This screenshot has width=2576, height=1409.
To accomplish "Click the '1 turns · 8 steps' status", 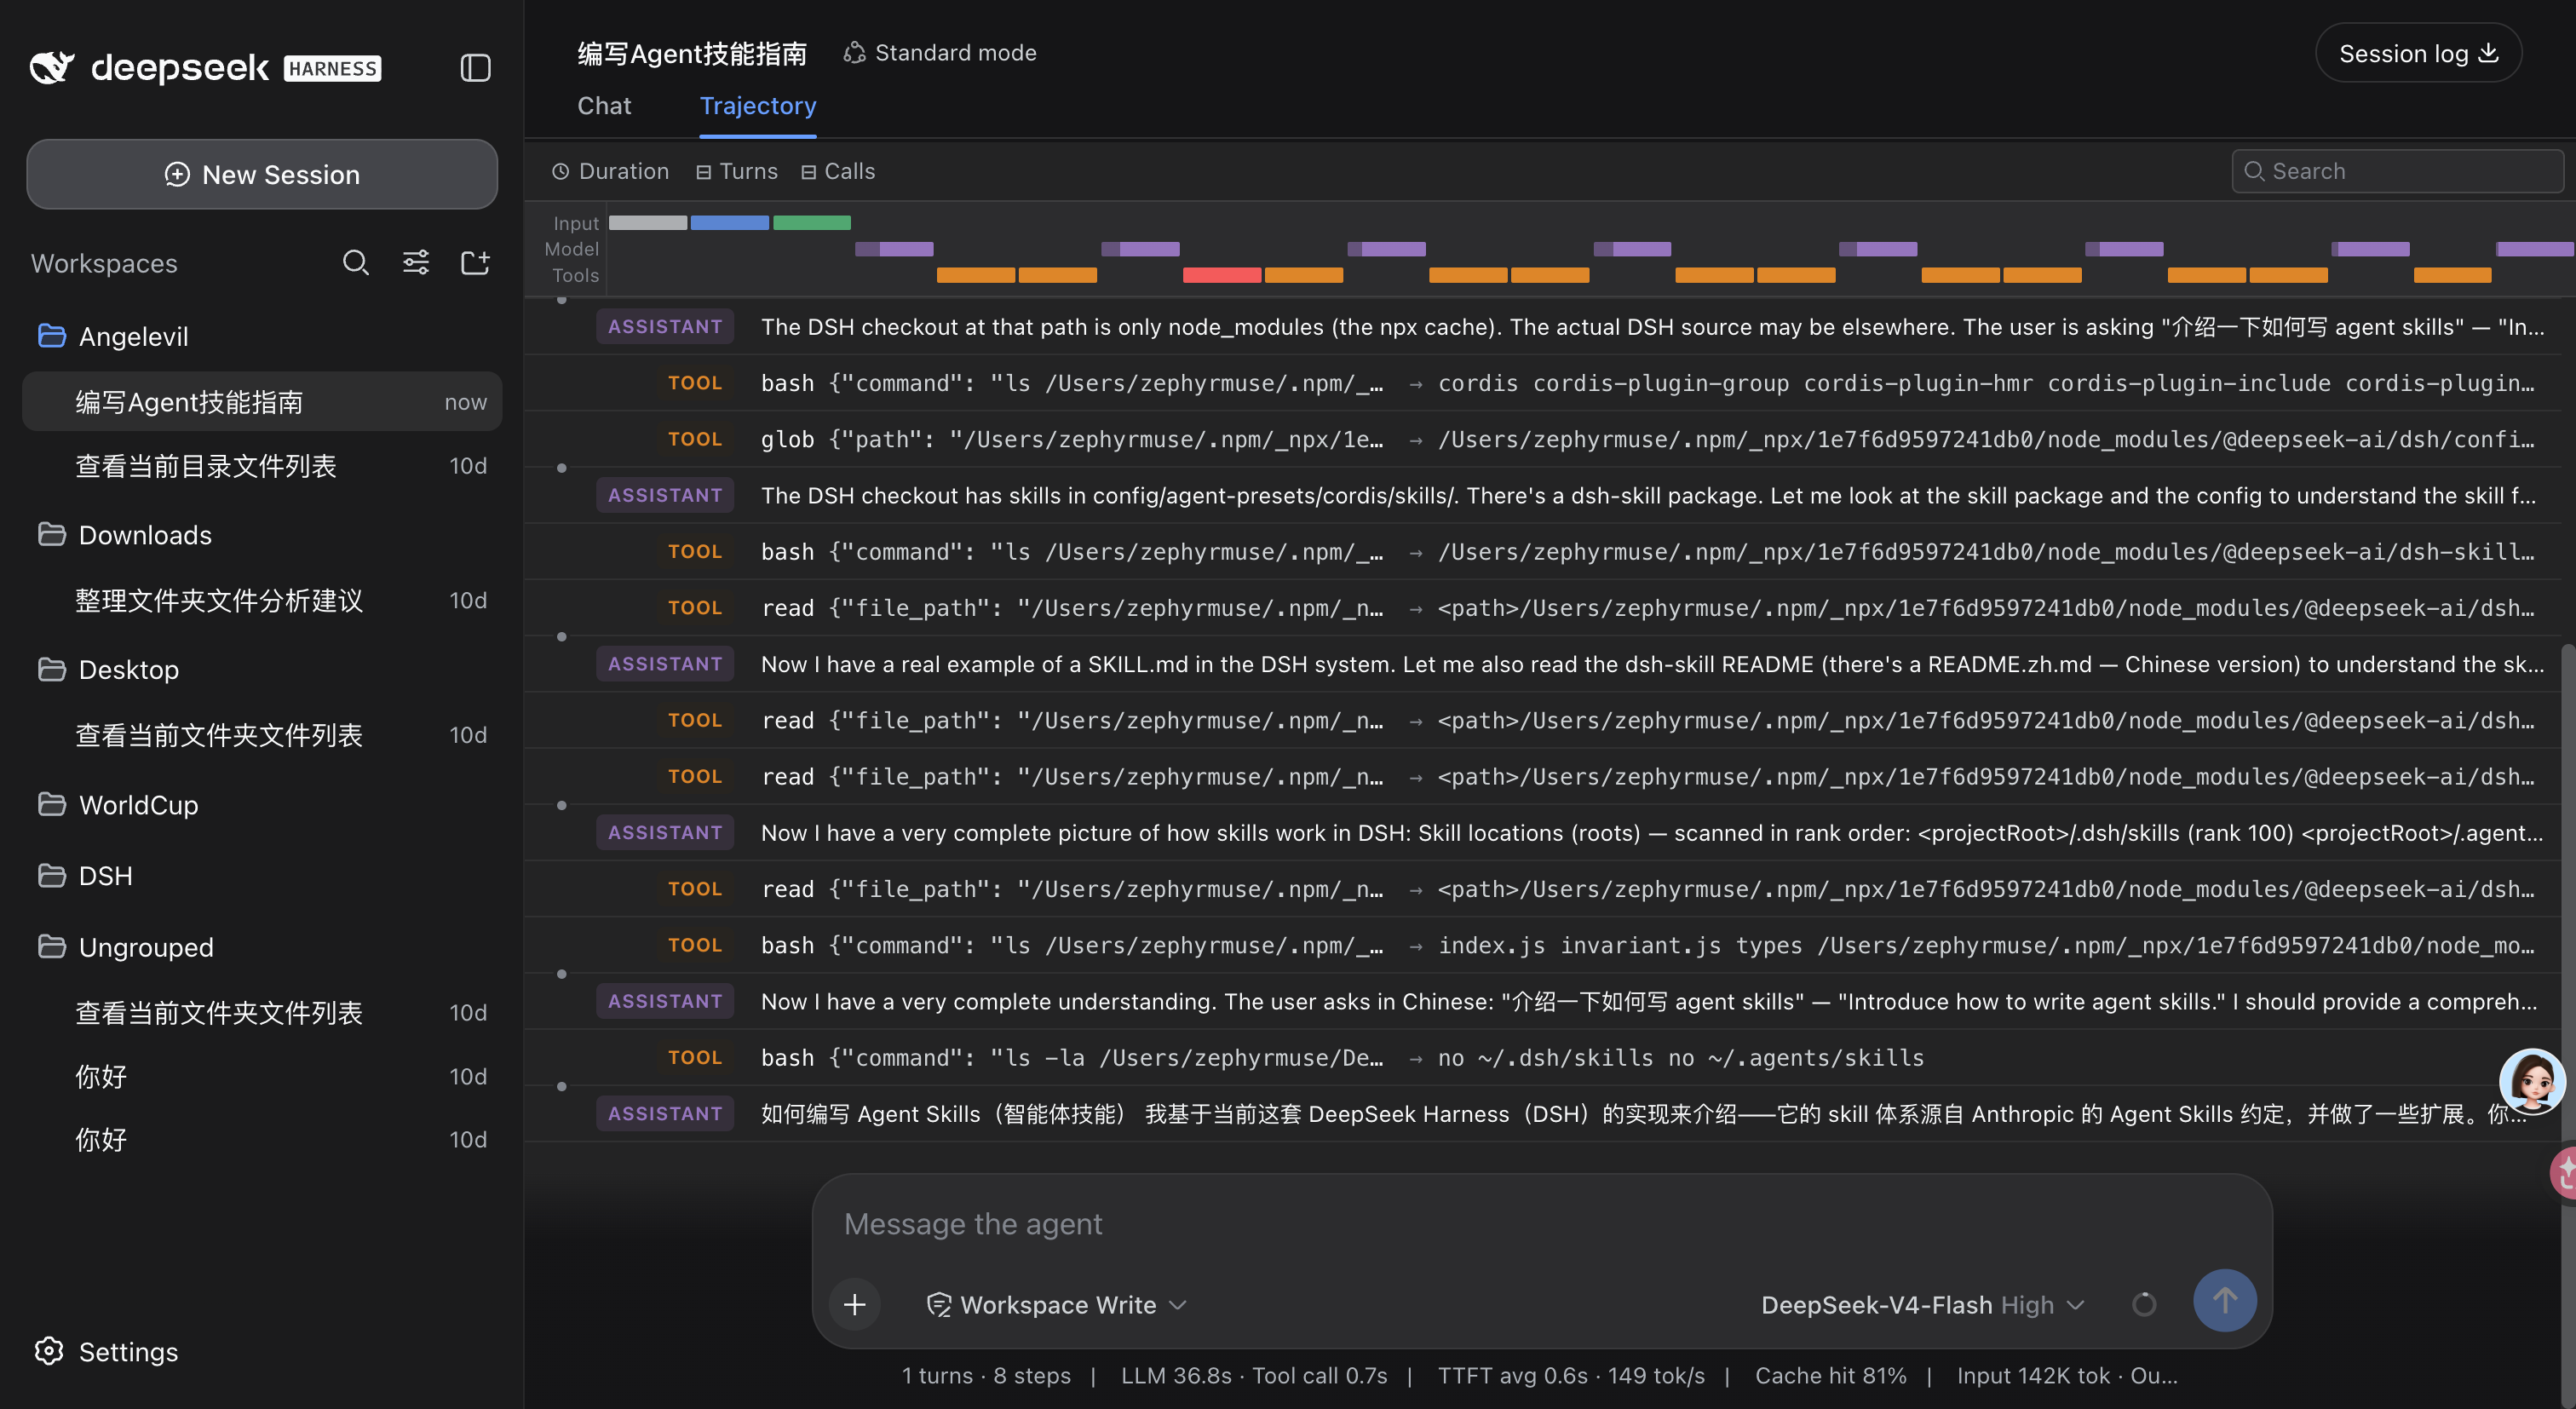I will 986,1376.
